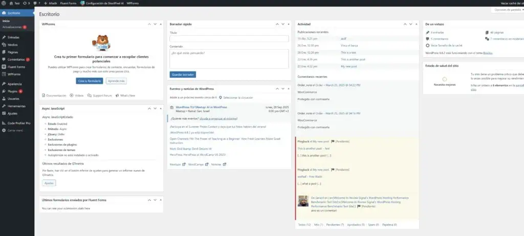Click the Aprende más button
524x236 pixels.
coord(116,81)
